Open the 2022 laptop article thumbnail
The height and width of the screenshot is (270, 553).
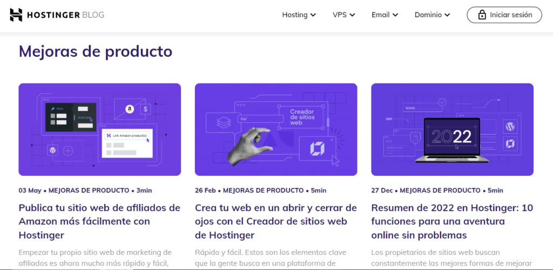click(452, 129)
